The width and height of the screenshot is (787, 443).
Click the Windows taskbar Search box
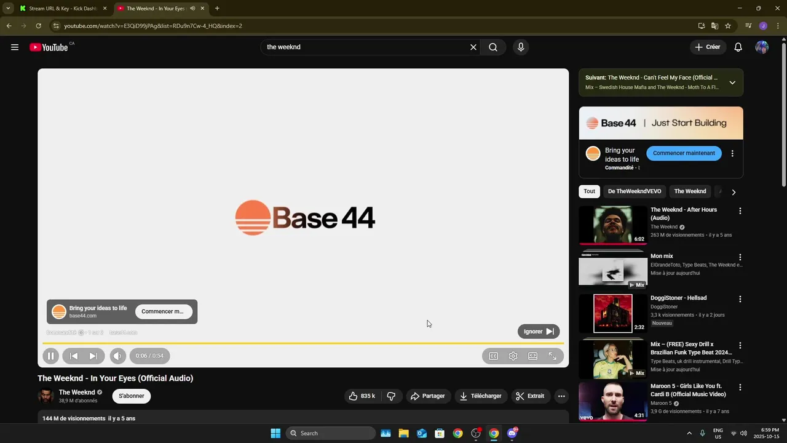pyautogui.click(x=331, y=433)
